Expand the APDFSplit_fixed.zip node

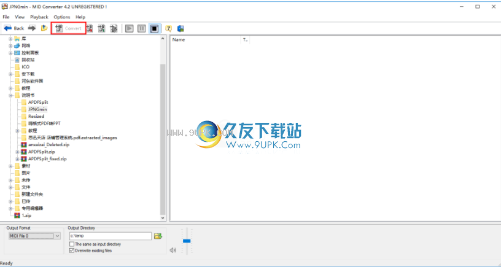pos(17,159)
